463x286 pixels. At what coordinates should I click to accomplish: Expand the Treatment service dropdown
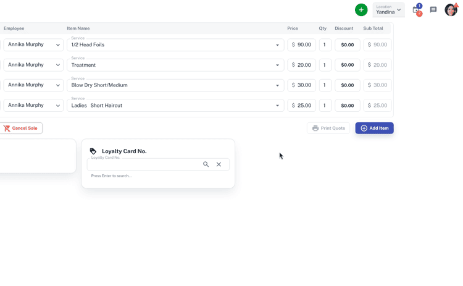[277, 65]
